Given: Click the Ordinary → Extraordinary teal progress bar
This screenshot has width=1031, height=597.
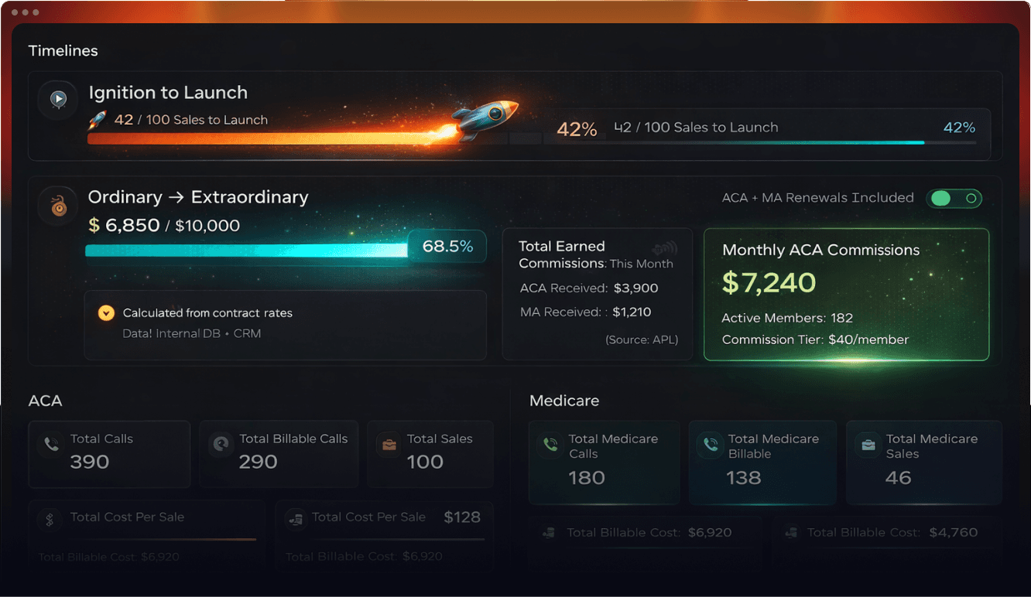Looking at the screenshot, I should (246, 251).
